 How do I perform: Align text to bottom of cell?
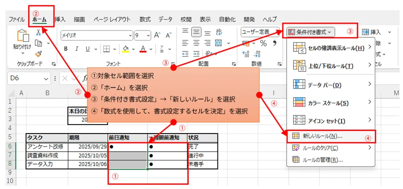[x=208, y=32]
